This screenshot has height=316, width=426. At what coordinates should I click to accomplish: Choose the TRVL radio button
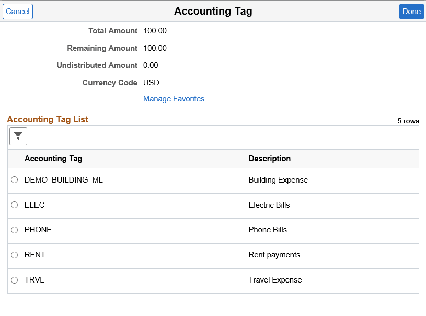[x=14, y=280]
